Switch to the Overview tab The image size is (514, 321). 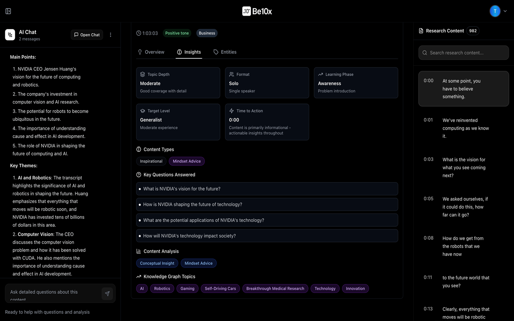151,52
